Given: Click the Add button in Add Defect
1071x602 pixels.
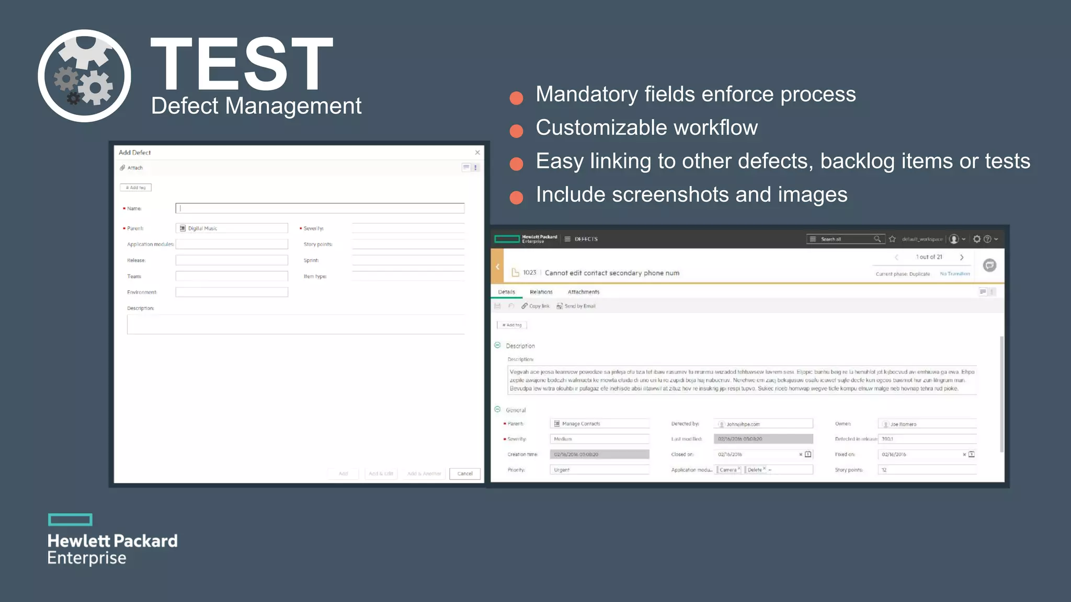Looking at the screenshot, I should point(343,473).
